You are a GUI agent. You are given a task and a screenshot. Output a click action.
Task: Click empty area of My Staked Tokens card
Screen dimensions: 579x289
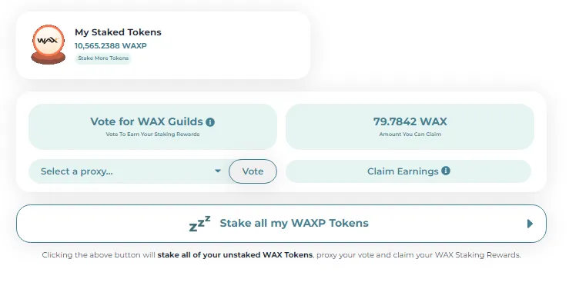[x=236, y=45]
